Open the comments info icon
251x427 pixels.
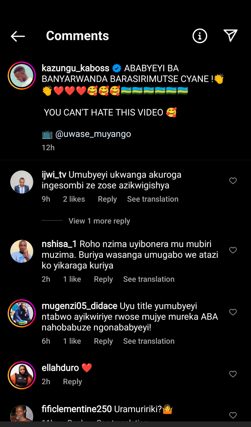click(x=200, y=36)
